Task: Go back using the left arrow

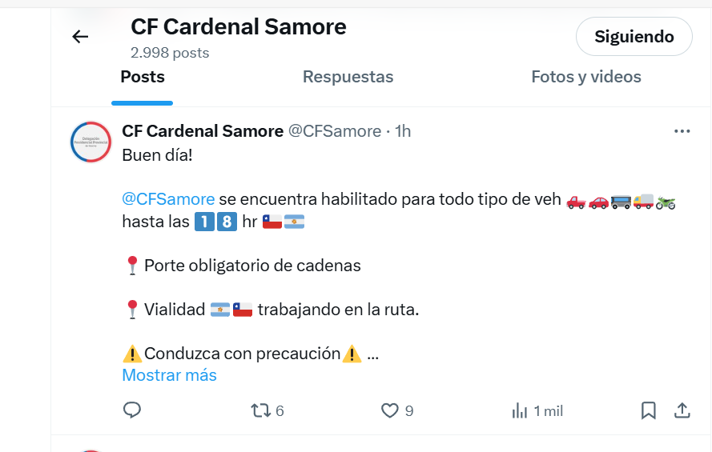Action: [80, 36]
